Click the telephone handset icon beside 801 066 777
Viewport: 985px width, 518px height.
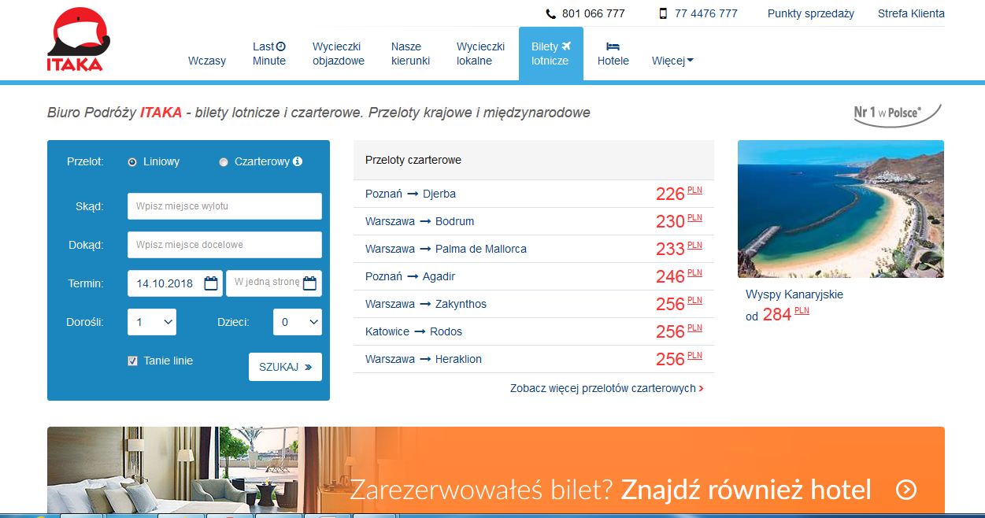click(x=550, y=13)
